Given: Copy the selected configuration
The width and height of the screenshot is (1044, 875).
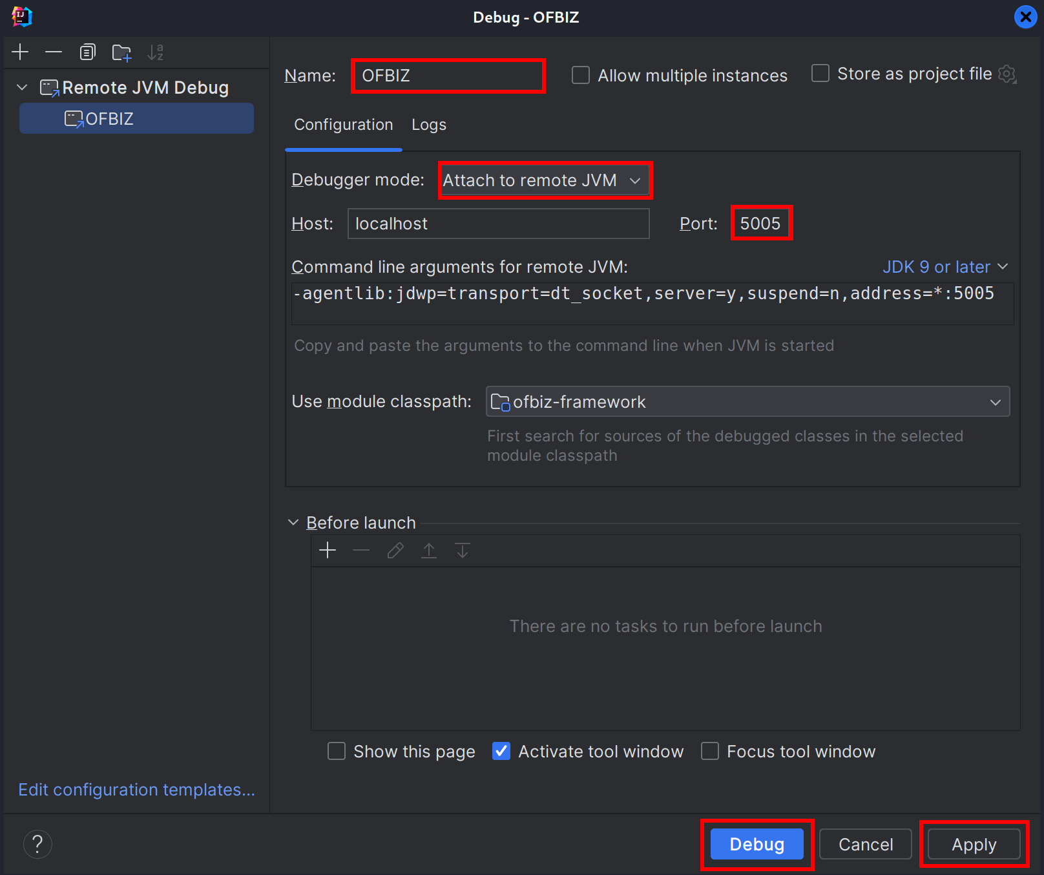Looking at the screenshot, I should [87, 52].
